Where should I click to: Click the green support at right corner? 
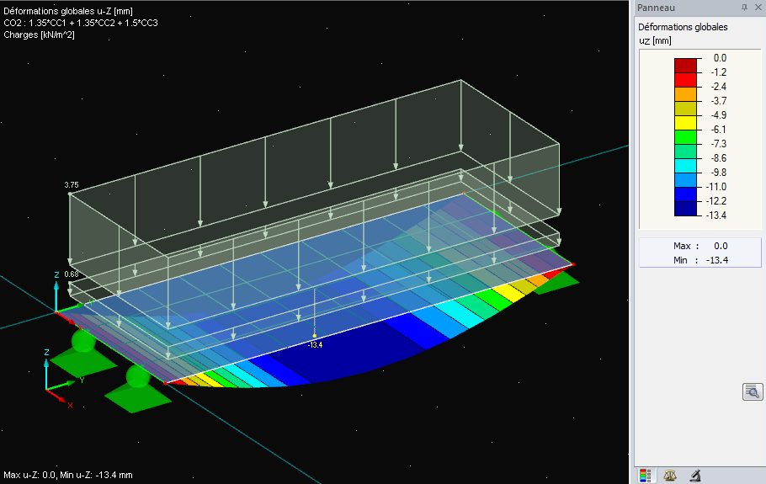tap(558, 283)
